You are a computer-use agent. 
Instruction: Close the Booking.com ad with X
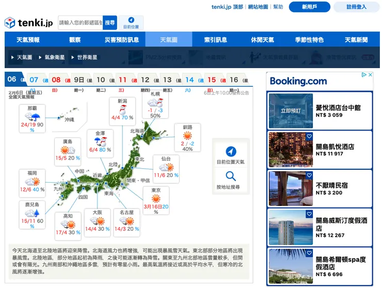tap(370, 74)
